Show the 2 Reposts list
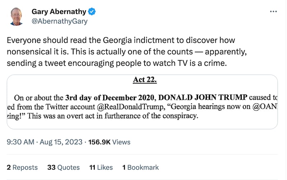287x180 pixels. [22, 167]
